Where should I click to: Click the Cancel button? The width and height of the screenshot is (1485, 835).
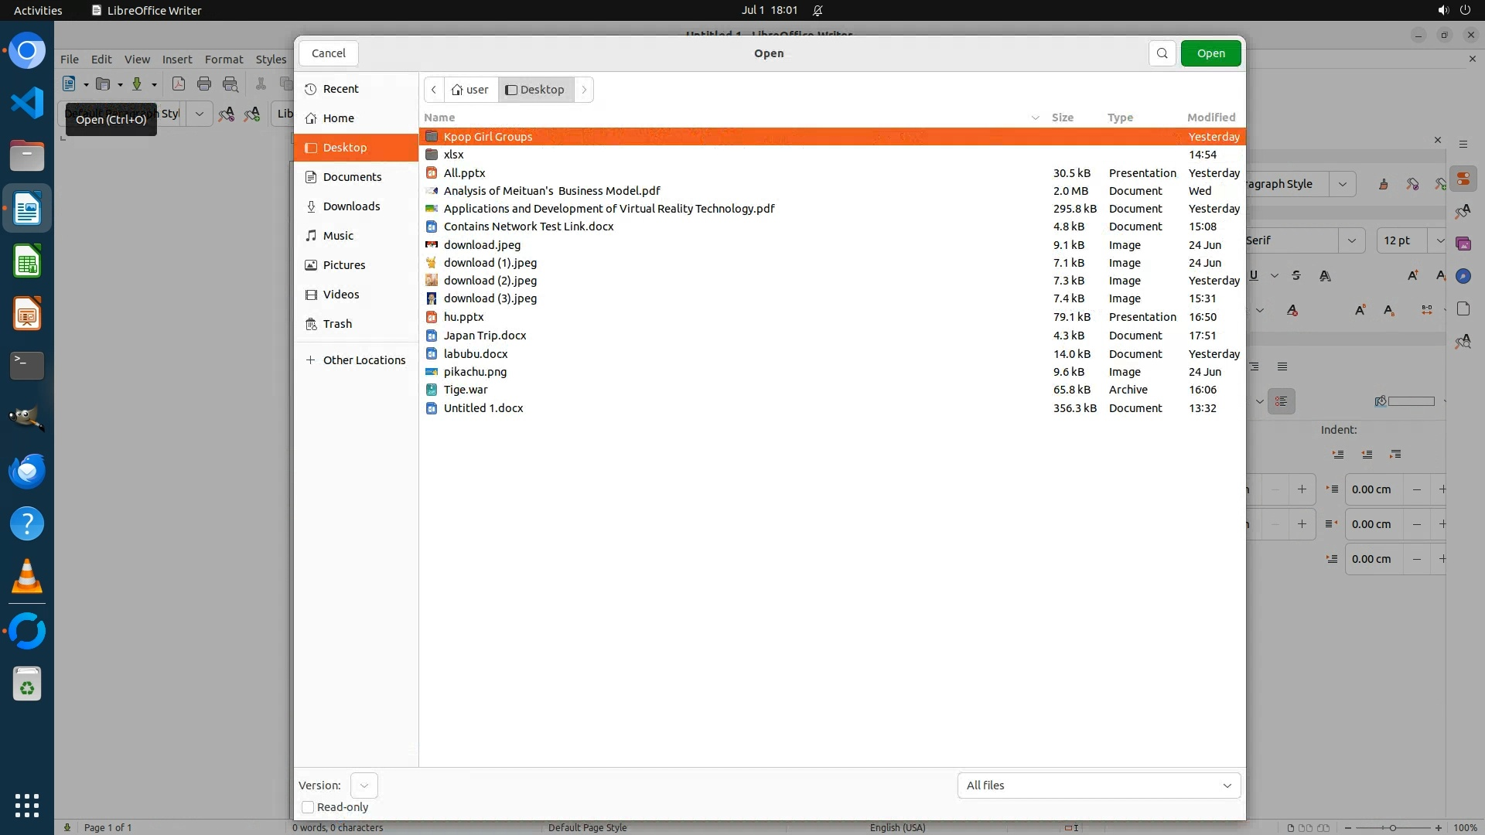pyautogui.click(x=328, y=53)
